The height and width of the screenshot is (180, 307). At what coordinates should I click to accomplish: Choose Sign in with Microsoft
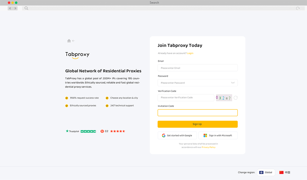[218, 135]
